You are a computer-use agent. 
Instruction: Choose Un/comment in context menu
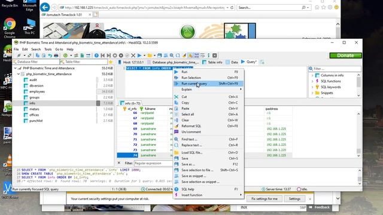[x=208, y=132]
